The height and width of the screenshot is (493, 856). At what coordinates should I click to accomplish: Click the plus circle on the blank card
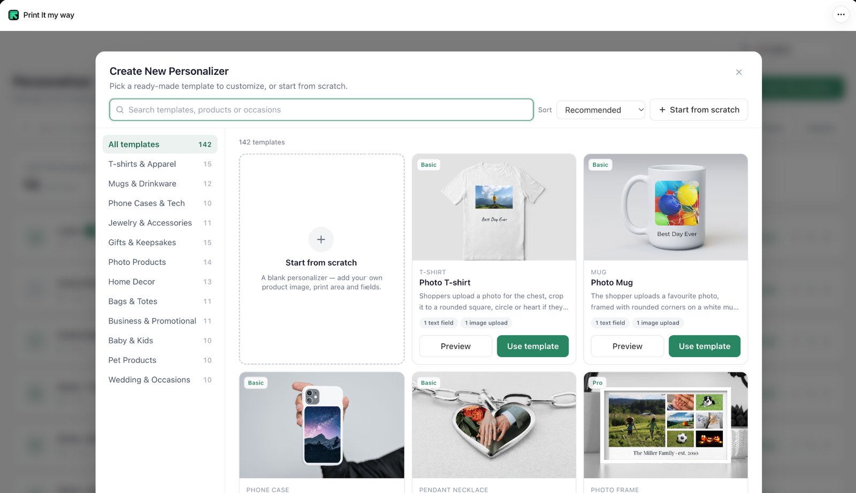coord(321,240)
